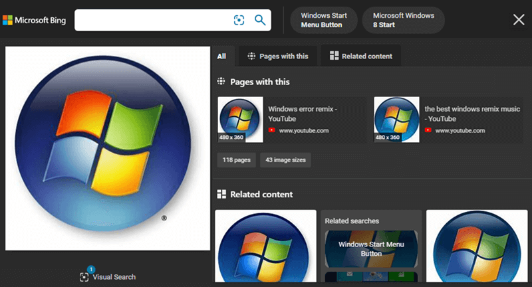Screen dimensions: 532x287
Task: Show the 43 image sizes
Action: pyautogui.click(x=285, y=160)
